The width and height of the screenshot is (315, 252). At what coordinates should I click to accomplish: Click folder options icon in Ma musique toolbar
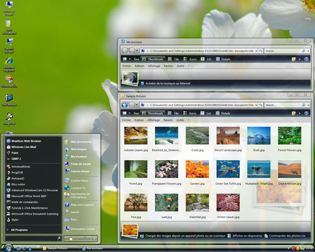pos(294,60)
